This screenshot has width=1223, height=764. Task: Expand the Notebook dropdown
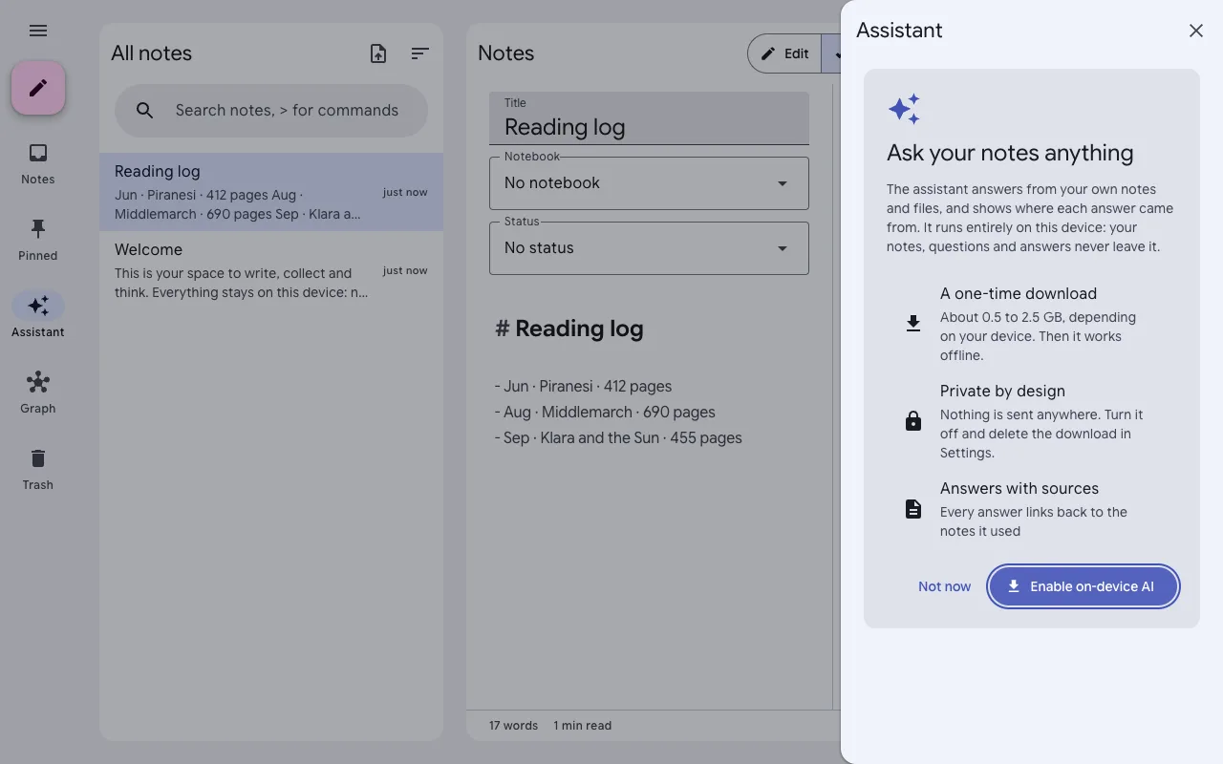[x=649, y=183]
